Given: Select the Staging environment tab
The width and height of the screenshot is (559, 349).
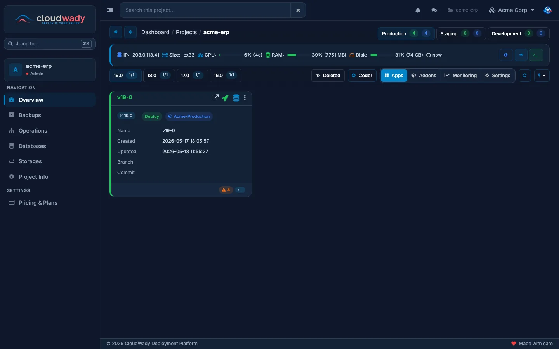Looking at the screenshot, I should point(461,33).
